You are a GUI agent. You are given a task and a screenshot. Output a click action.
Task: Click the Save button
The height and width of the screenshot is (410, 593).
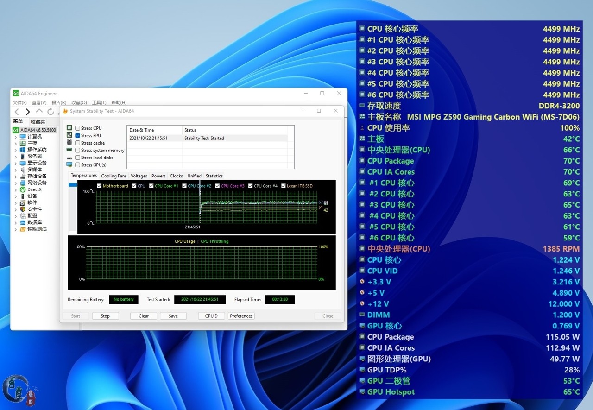point(173,316)
